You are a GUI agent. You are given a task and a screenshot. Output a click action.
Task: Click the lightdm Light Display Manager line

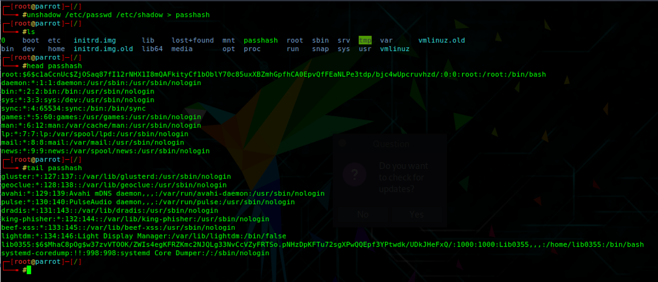[x=144, y=236]
